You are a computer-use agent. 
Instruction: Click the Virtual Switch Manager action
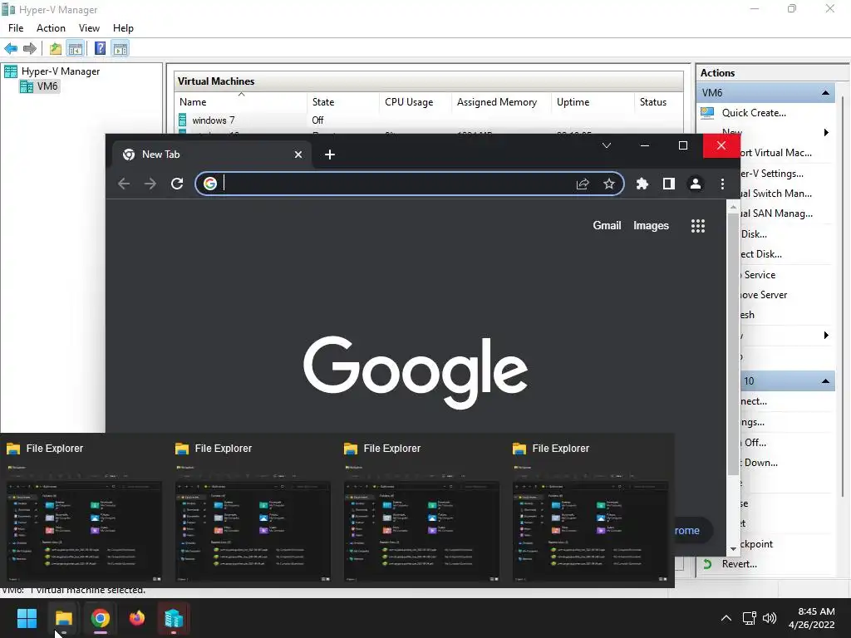[x=775, y=194]
